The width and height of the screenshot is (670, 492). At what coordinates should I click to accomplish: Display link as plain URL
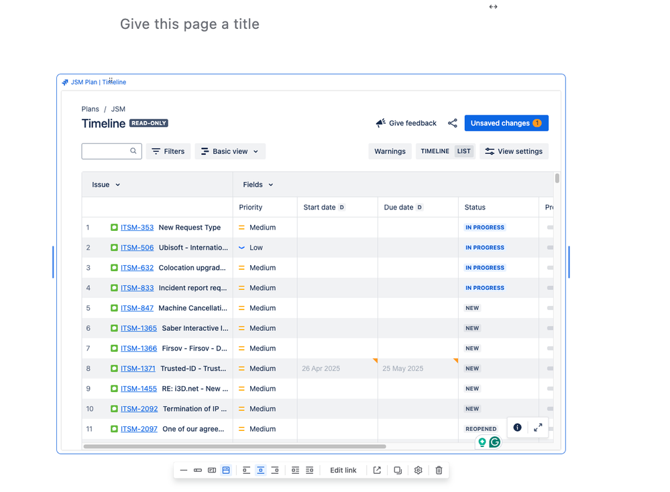(x=184, y=470)
